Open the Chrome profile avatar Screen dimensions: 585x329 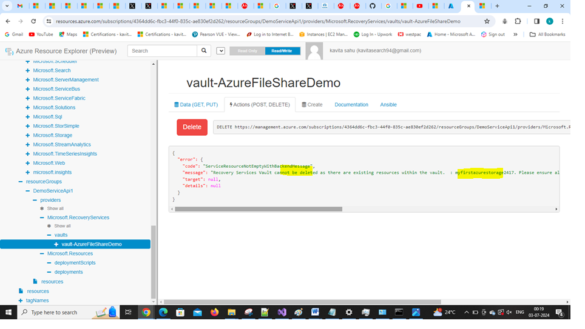coord(550,21)
